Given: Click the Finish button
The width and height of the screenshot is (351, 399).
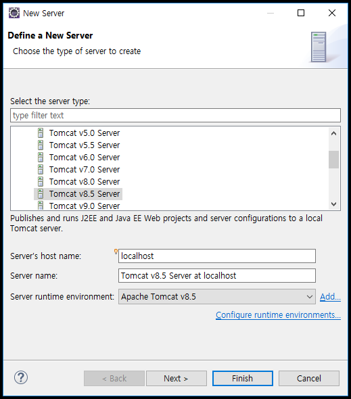Looking at the screenshot, I should click(243, 379).
